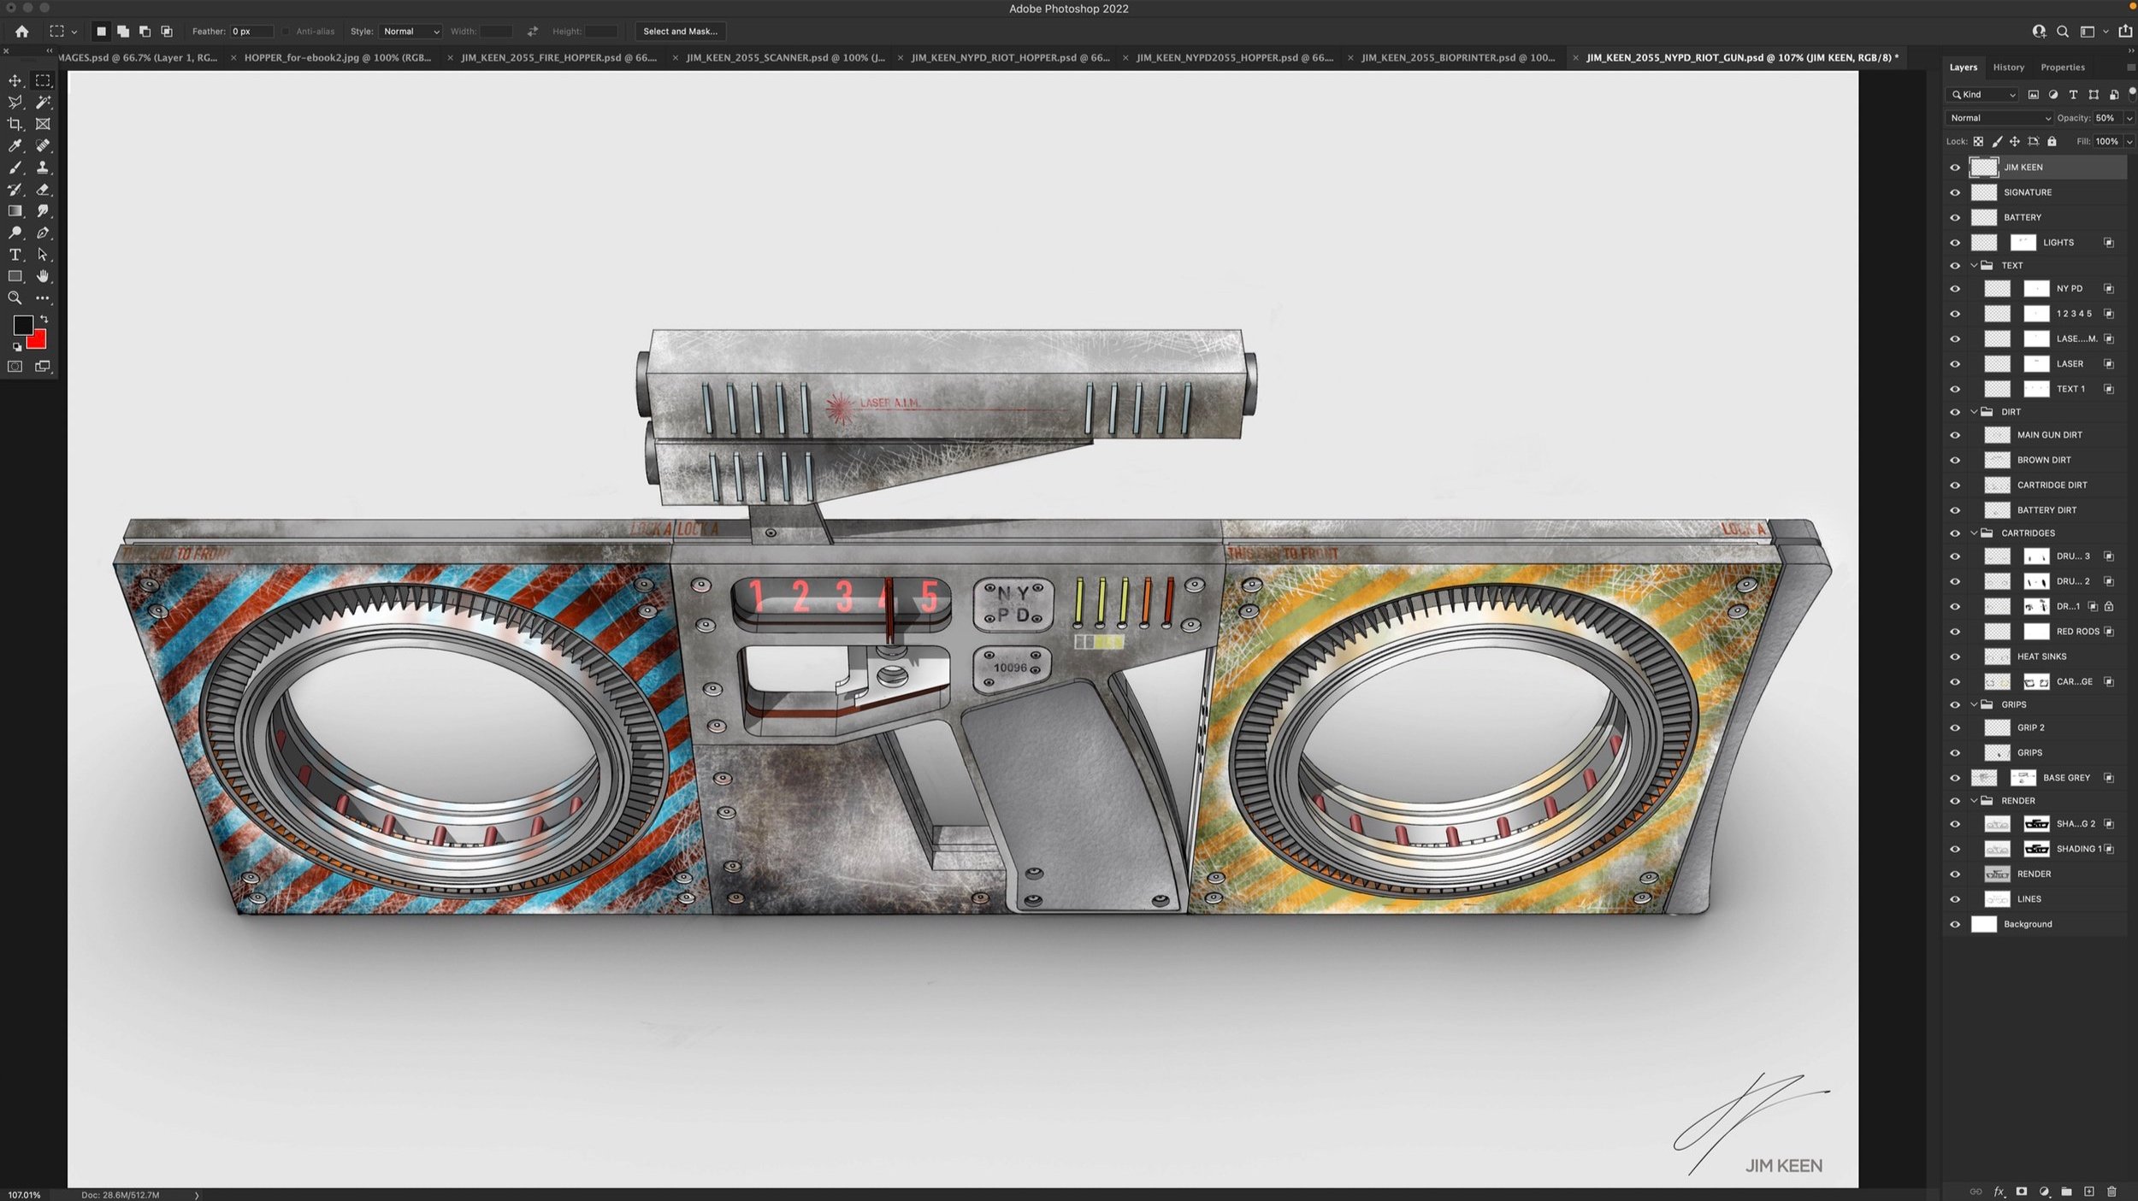Screen dimensions: 2138x1201
Task: Select the Horizontal Type tool
Action: point(15,255)
